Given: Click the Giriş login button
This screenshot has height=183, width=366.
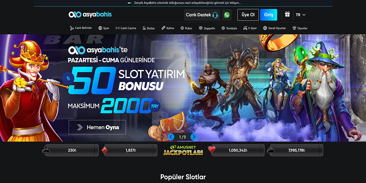Looking at the screenshot, I should (268, 15).
